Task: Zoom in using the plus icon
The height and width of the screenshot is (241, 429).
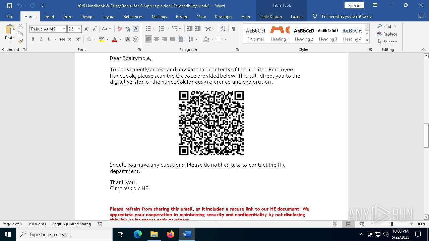Action: 412,224
